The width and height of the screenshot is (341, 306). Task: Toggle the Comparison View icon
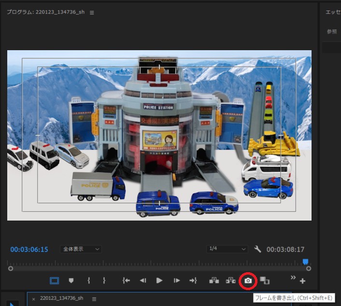(x=264, y=280)
